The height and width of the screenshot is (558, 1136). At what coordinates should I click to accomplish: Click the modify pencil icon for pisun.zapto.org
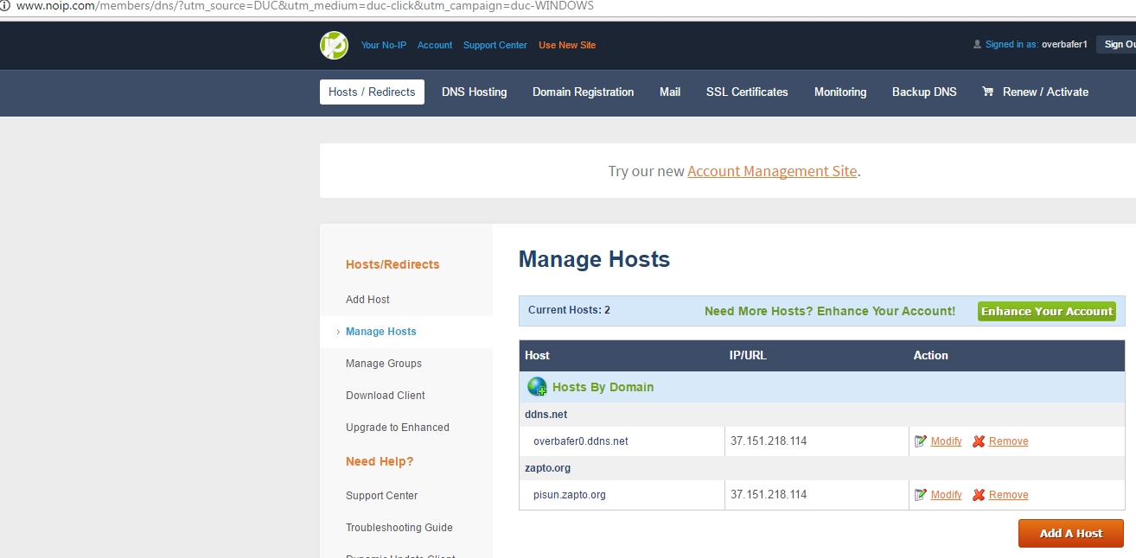coord(921,495)
